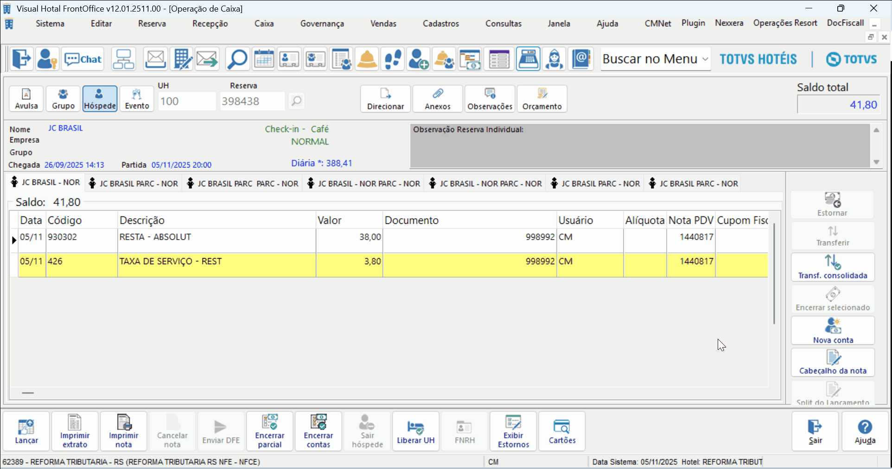
Task: Click the cash register toolbar icon
Action: click(528, 59)
